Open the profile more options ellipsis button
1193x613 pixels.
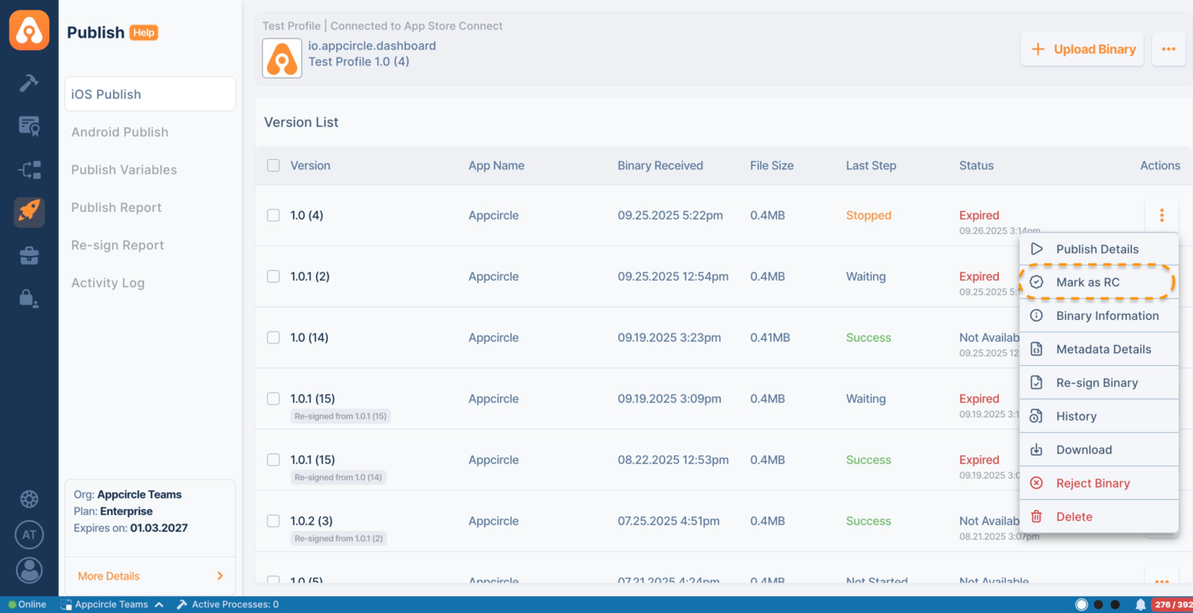tap(1168, 49)
